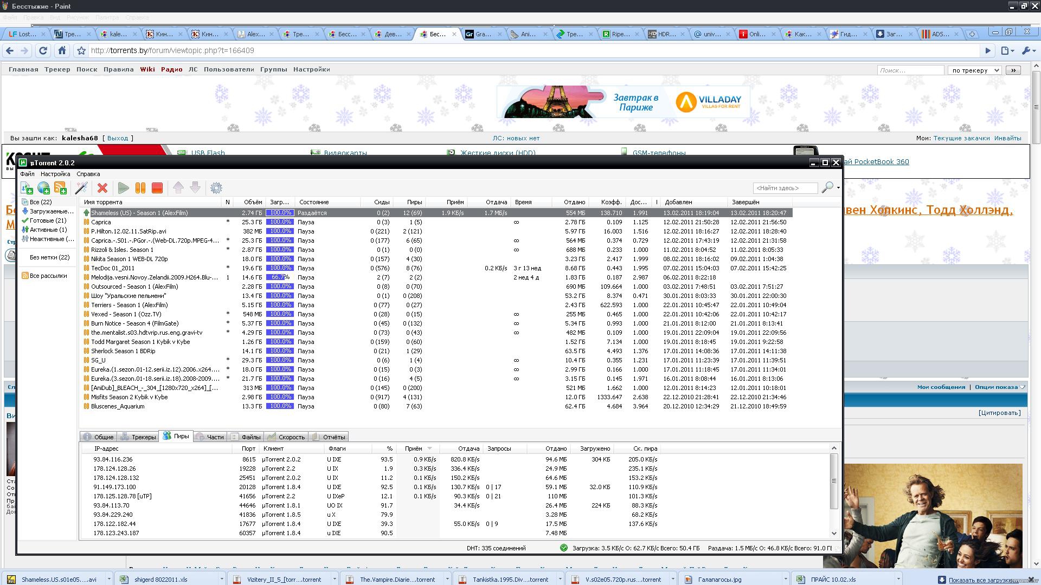
Task: Switch to the Общие tab
Action: tap(98, 437)
